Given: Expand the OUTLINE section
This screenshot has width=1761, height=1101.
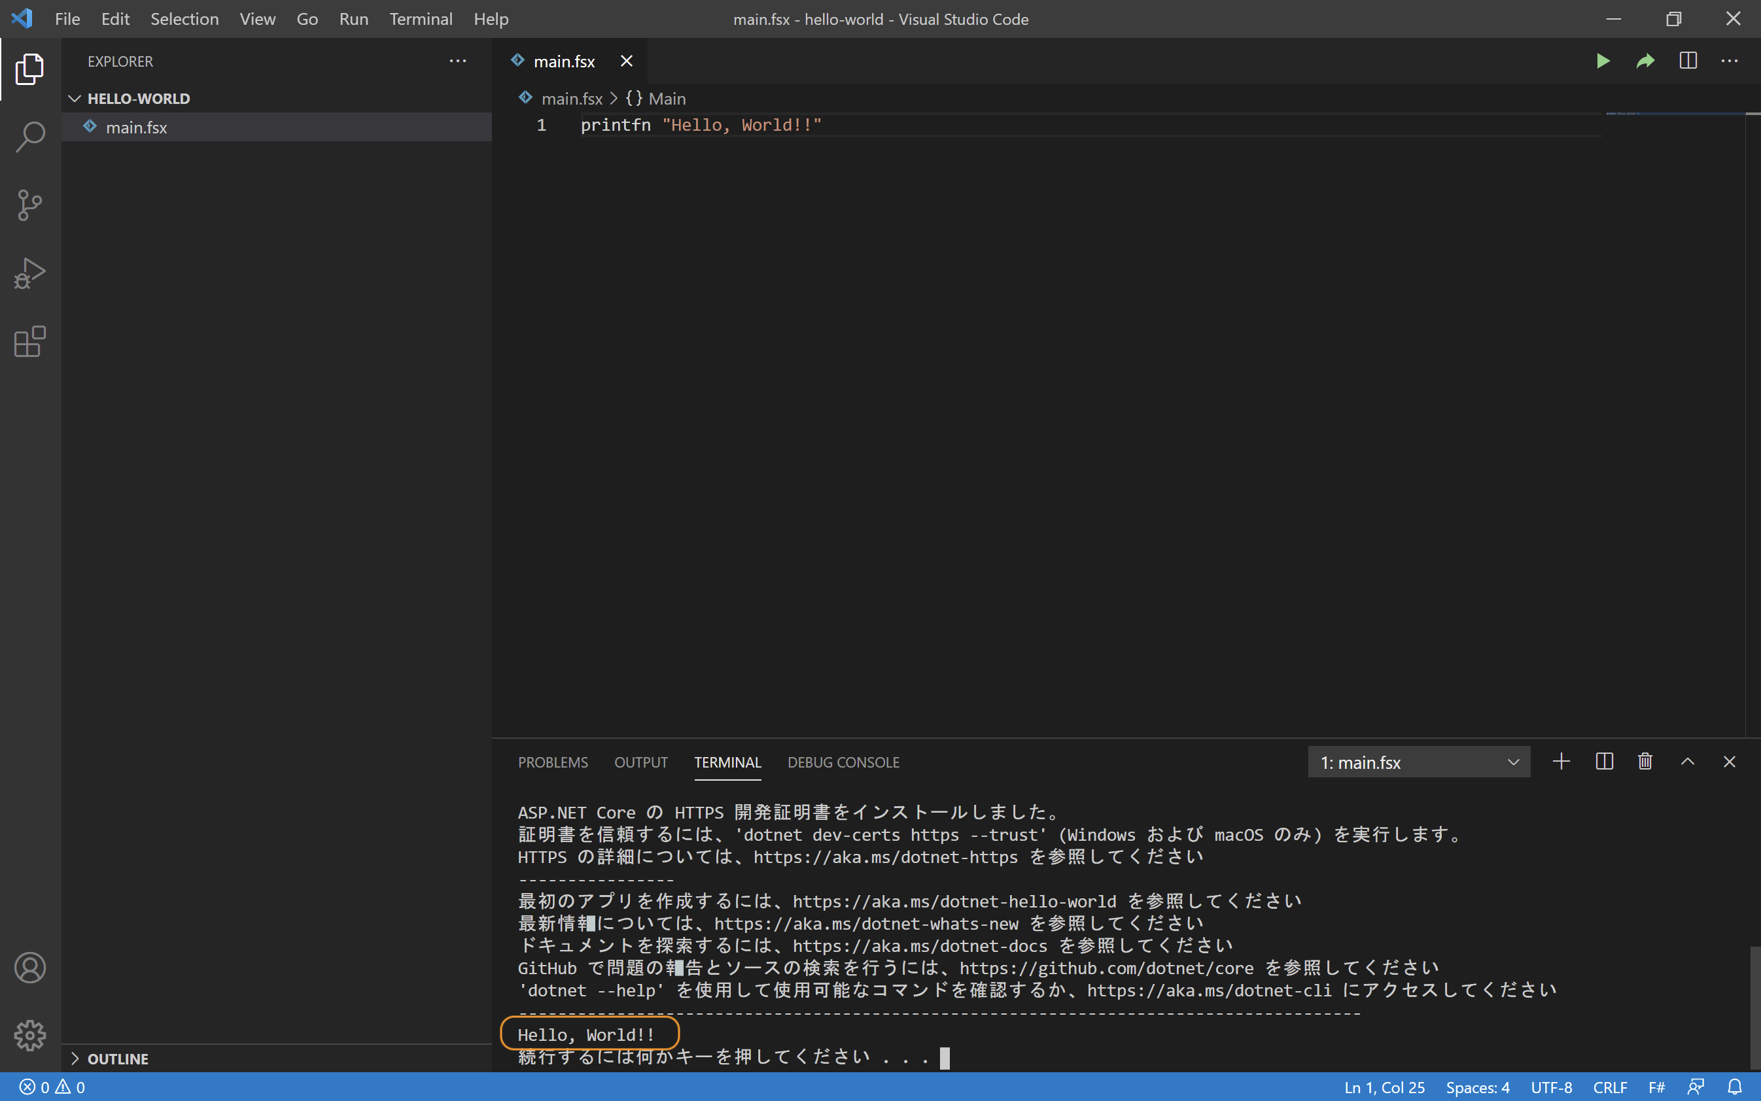Looking at the screenshot, I should 117,1059.
